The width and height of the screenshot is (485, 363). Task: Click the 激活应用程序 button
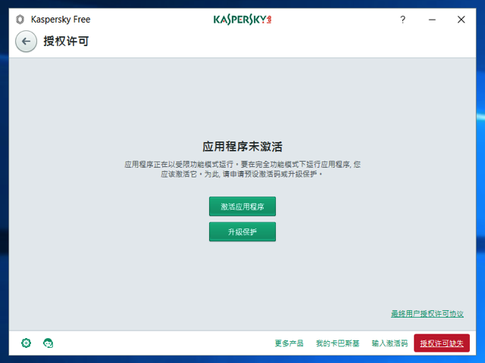[x=242, y=206]
